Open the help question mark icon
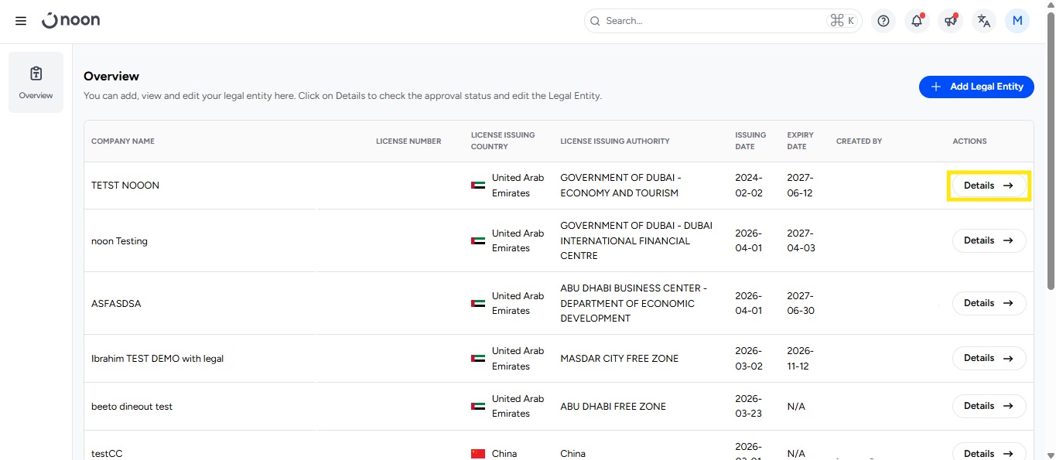The width and height of the screenshot is (1056, 460). pos(883,21)
